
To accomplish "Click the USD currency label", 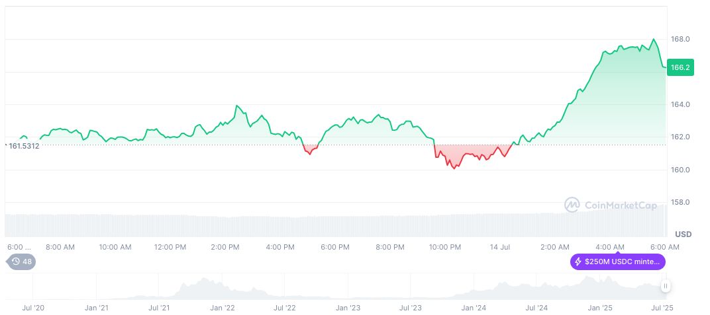I will click(x=683, y=234).
